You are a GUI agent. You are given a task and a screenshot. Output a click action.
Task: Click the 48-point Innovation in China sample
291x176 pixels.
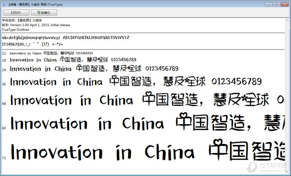coord(146,99)
